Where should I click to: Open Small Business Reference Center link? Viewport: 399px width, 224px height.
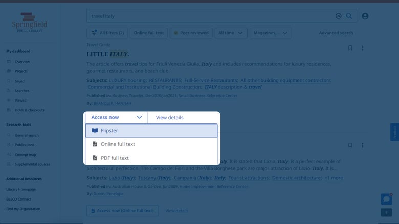click(x=208, y=96)
